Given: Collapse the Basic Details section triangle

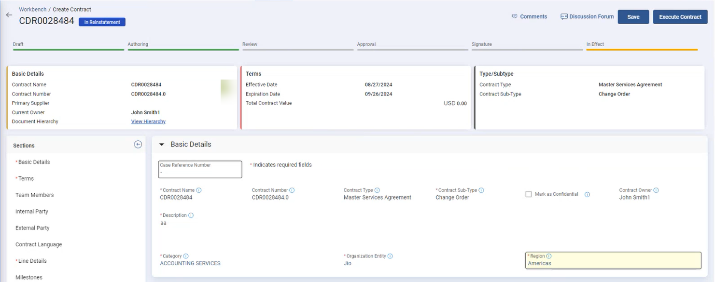Looking at the screenshot, I should tap(162, 145).
